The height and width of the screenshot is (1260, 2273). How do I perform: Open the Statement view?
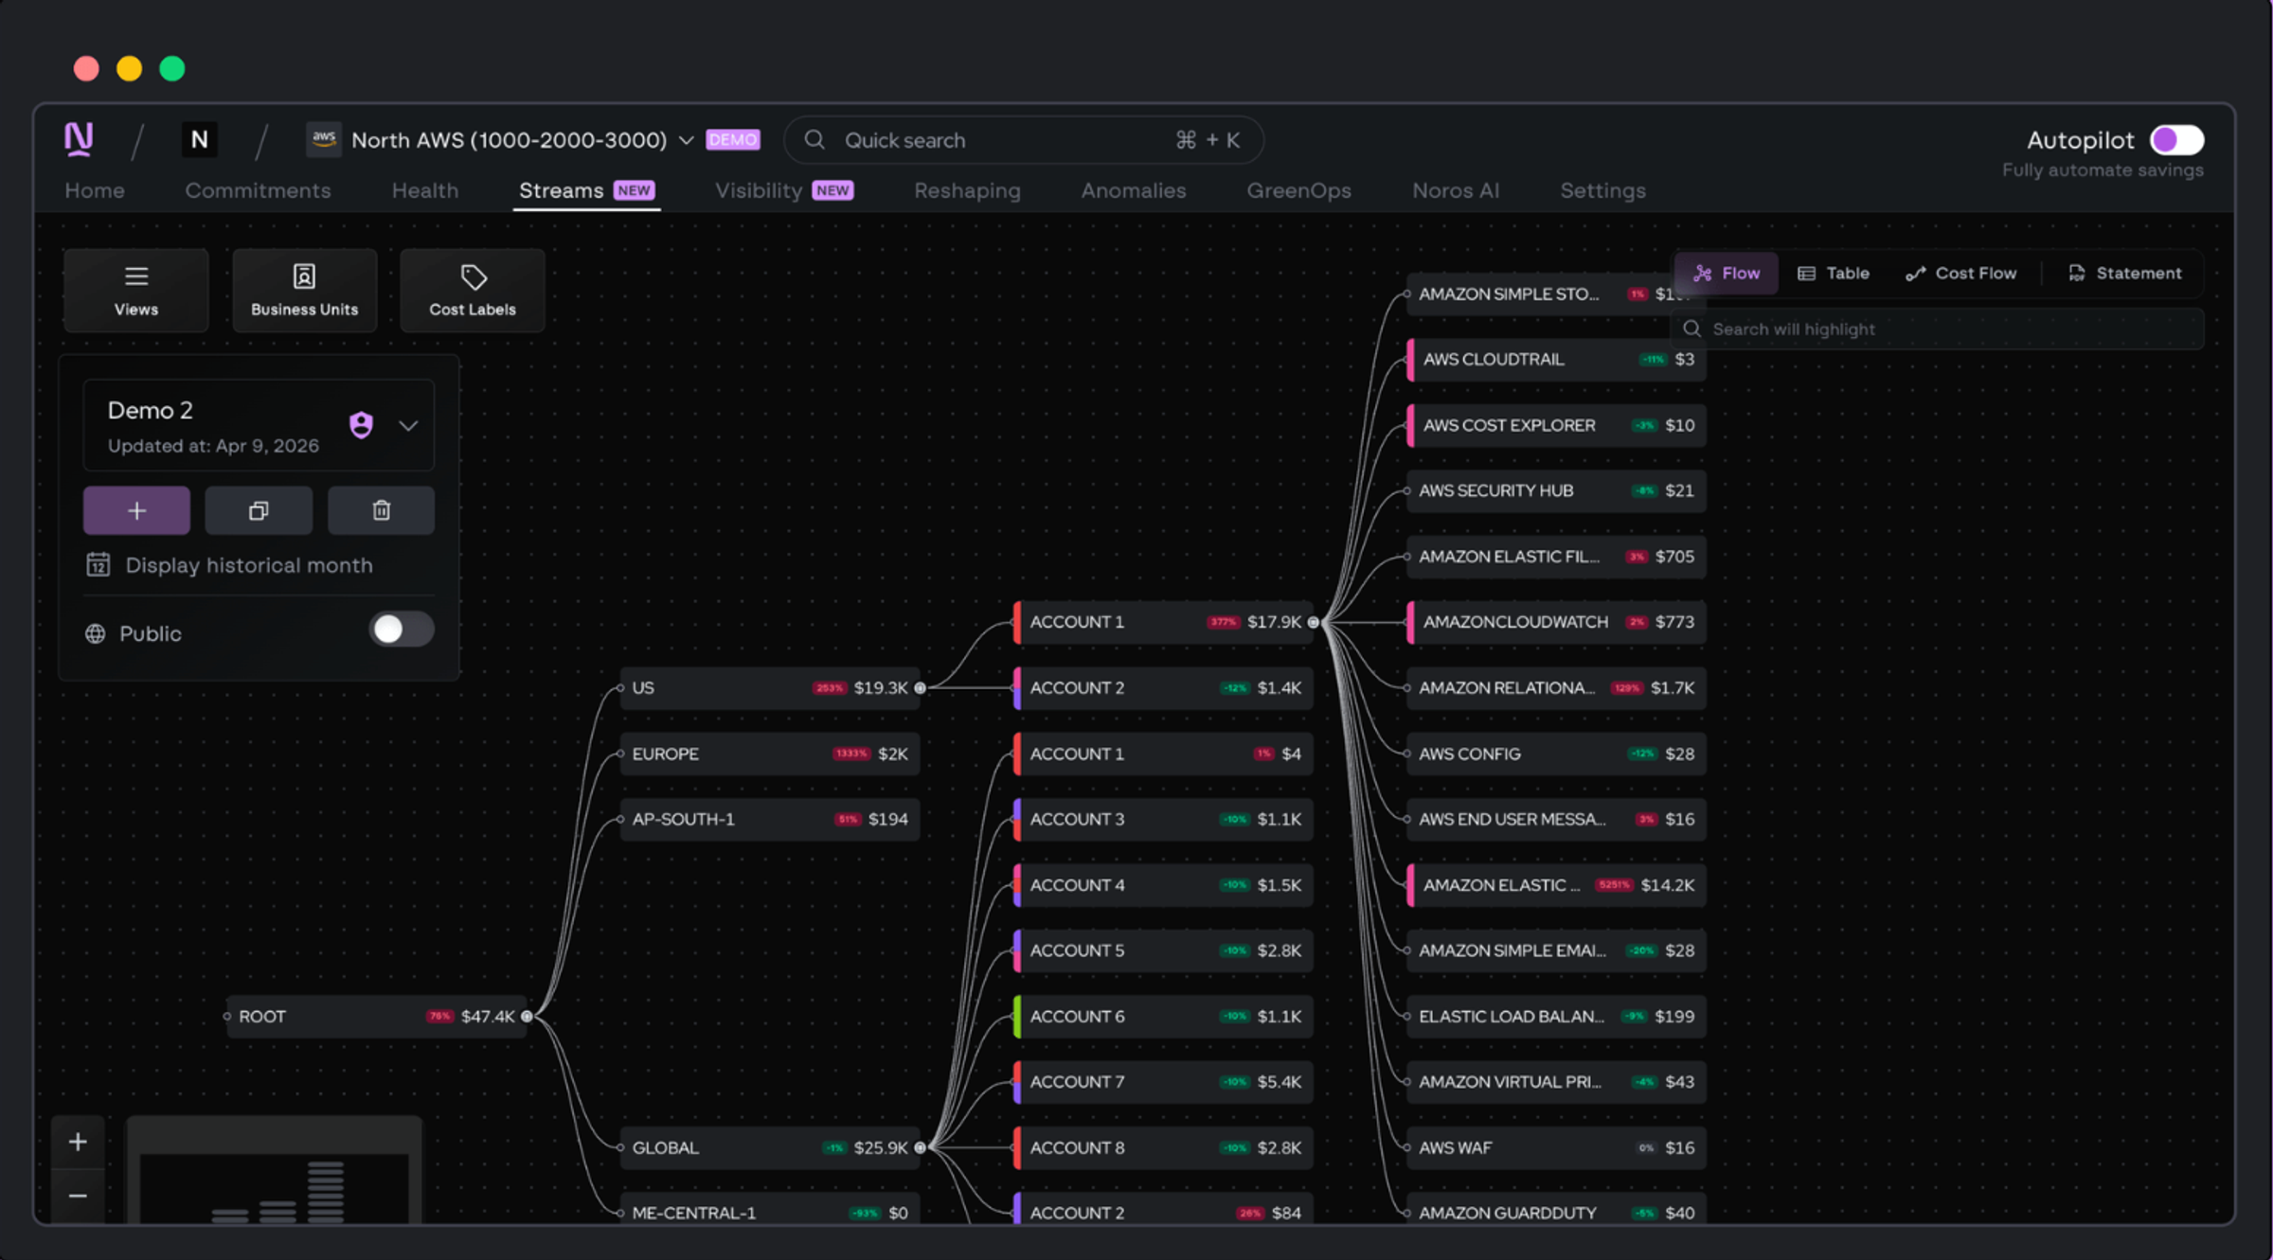[2124, 273]
